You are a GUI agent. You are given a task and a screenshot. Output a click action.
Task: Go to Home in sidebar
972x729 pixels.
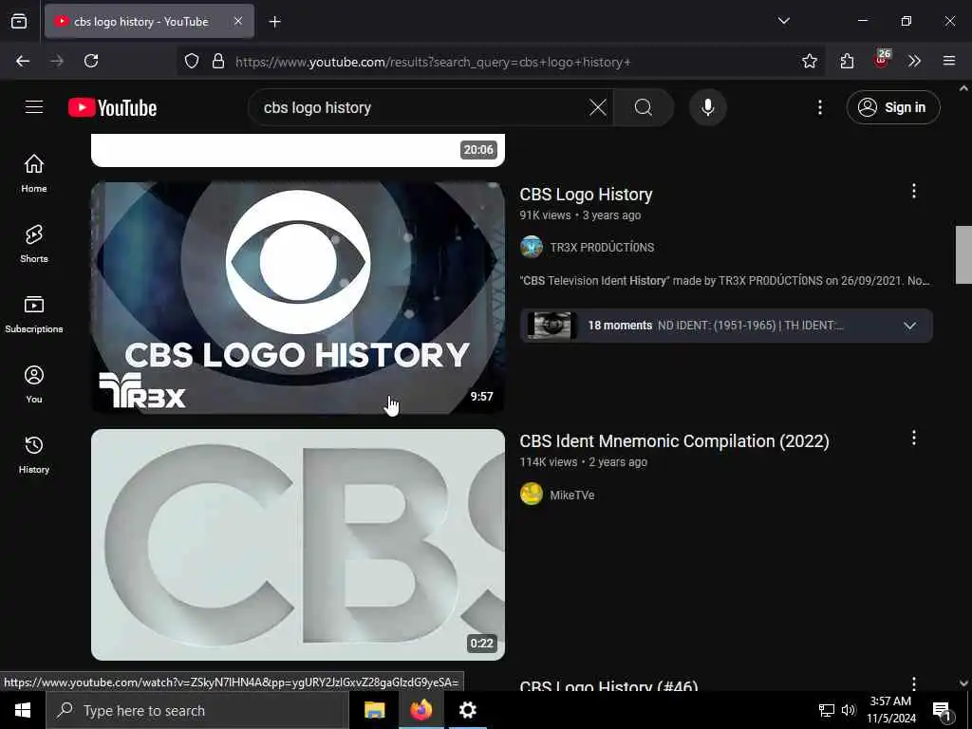[x=34, y=173]
